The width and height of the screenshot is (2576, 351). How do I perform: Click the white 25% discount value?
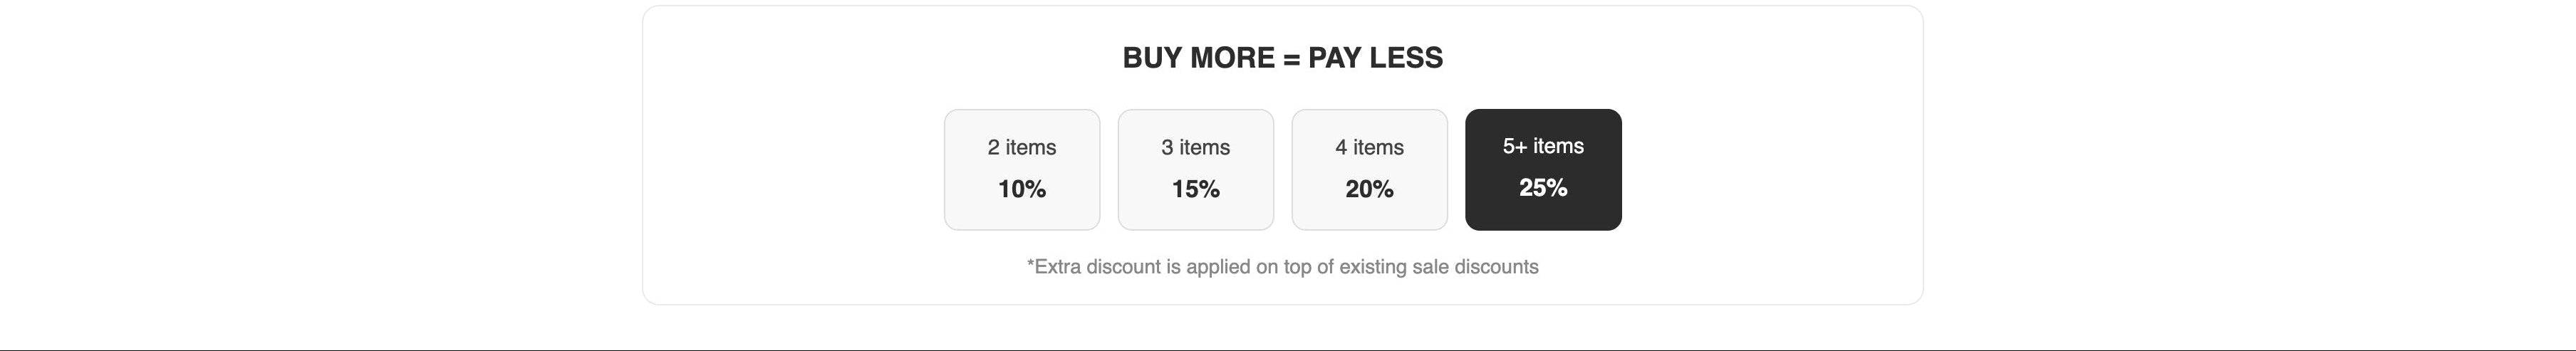pos(1543,187)
